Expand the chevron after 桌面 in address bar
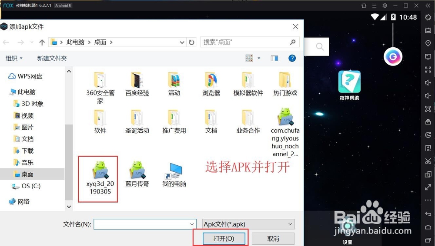 [111, 43]
